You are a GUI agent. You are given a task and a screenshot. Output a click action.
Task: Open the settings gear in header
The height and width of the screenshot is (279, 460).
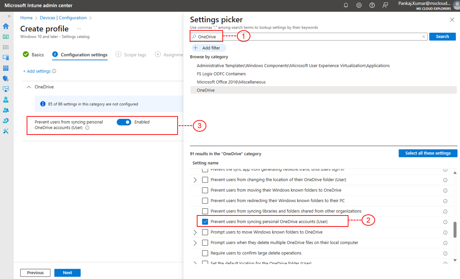tap(359, 5)
